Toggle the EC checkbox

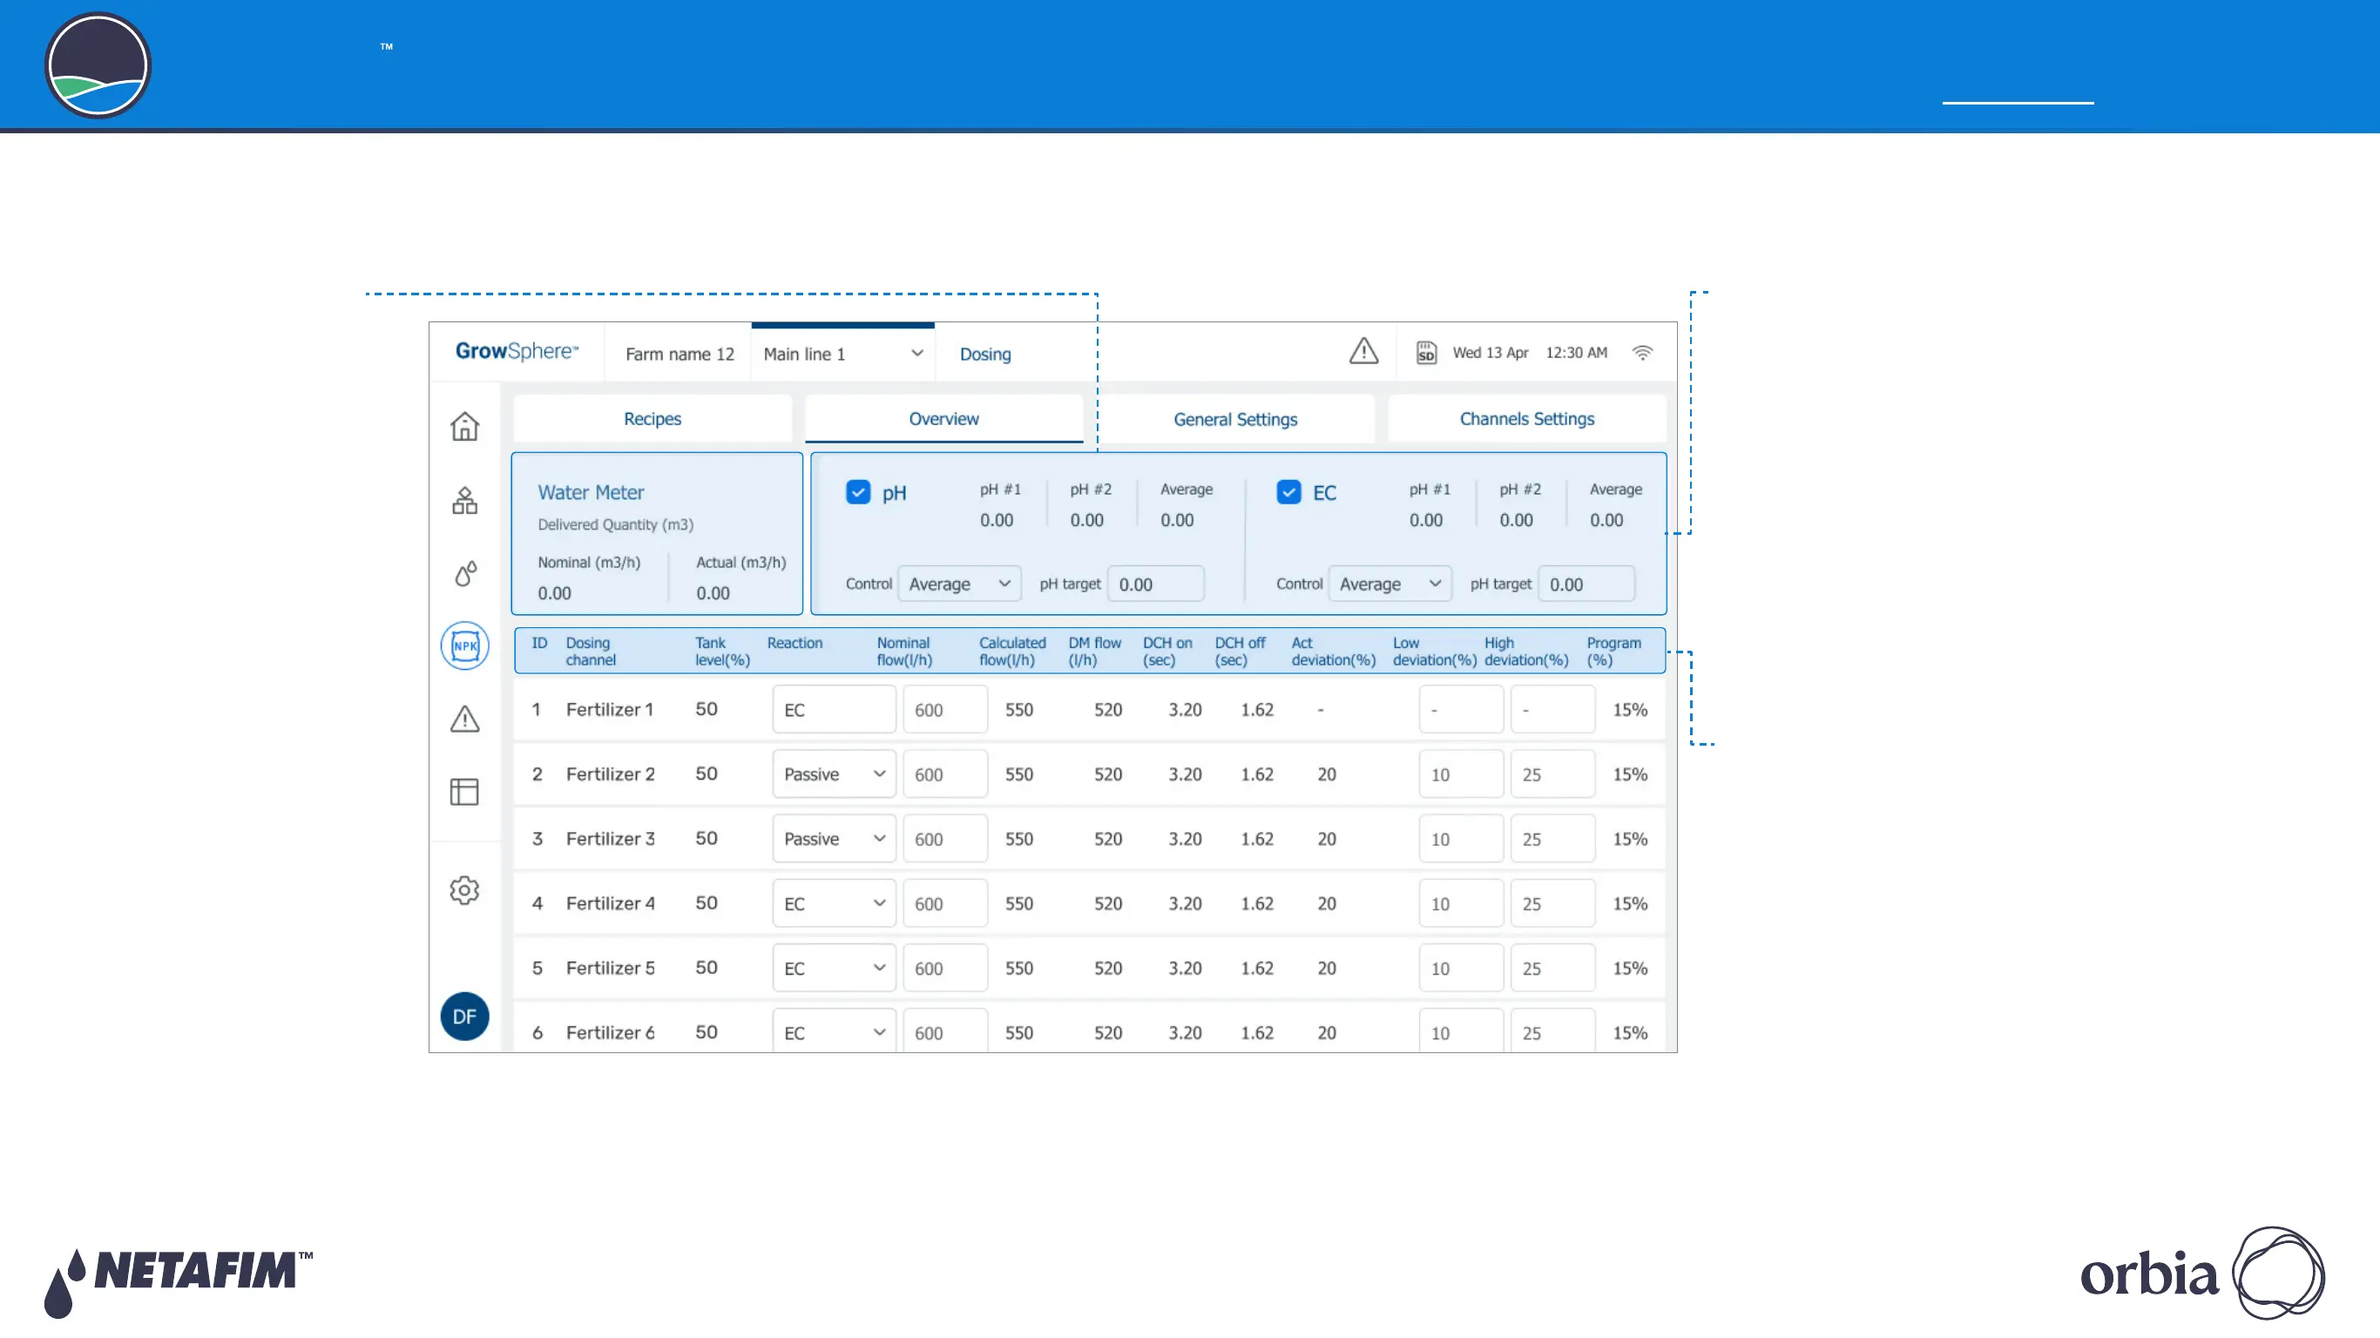[1288, 491]
